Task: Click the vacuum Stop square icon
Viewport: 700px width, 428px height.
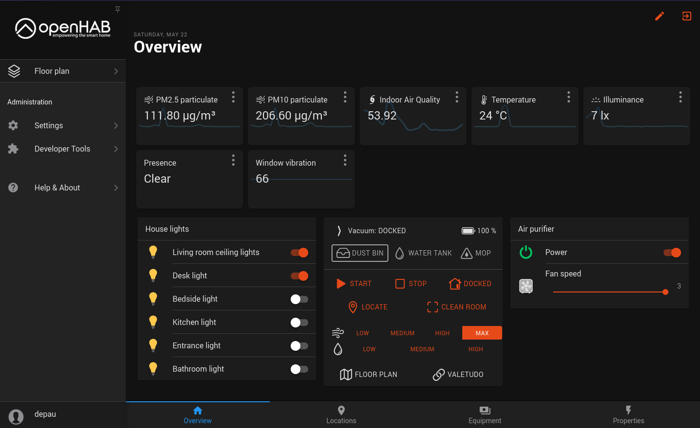Action: [x=400, y=284]
